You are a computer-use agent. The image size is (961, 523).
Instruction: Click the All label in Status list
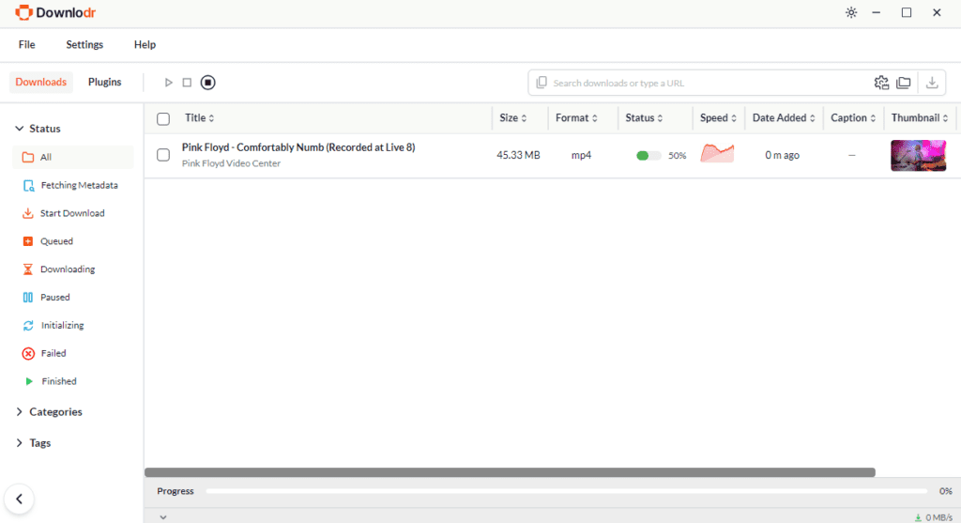point(46,157)
